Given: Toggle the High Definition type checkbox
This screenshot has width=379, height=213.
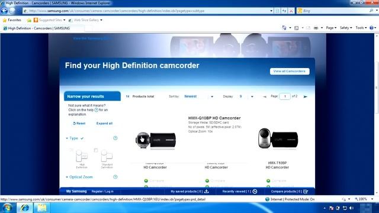Looking at the screenshot, I should tap(71, 150).
